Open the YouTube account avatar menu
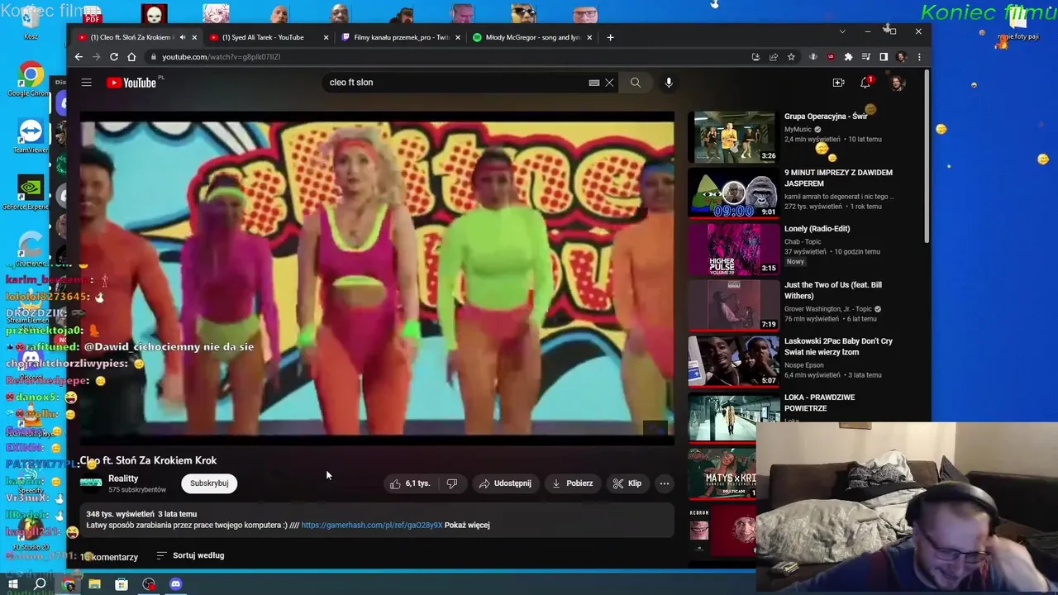The width and height of the screenshot is (1058, 595). click(x=898, y=83)
